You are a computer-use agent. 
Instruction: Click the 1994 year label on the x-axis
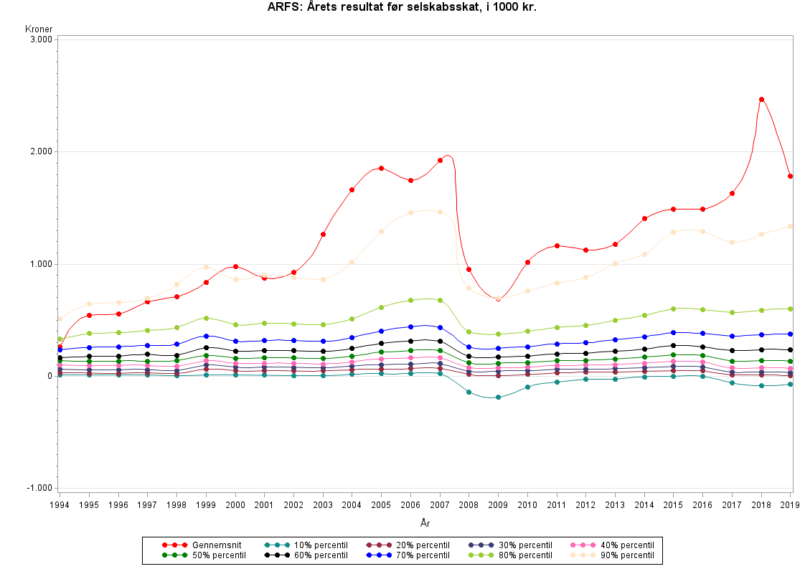click(x=60, y=505)
